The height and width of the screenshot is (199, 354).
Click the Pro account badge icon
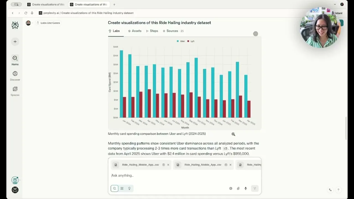click(x=15, y=180)
